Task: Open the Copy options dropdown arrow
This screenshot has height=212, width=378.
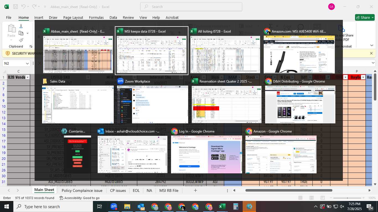Action: [x=27, y=33]
